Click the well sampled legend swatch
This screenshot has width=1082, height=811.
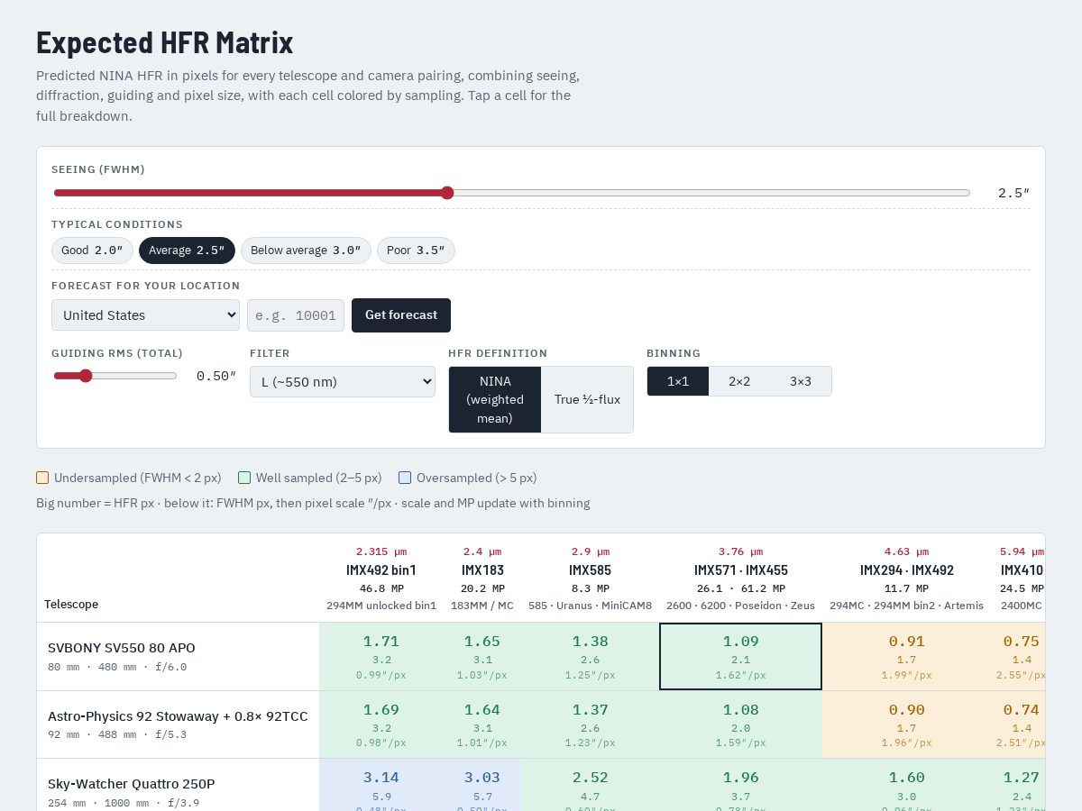point(244,478)
